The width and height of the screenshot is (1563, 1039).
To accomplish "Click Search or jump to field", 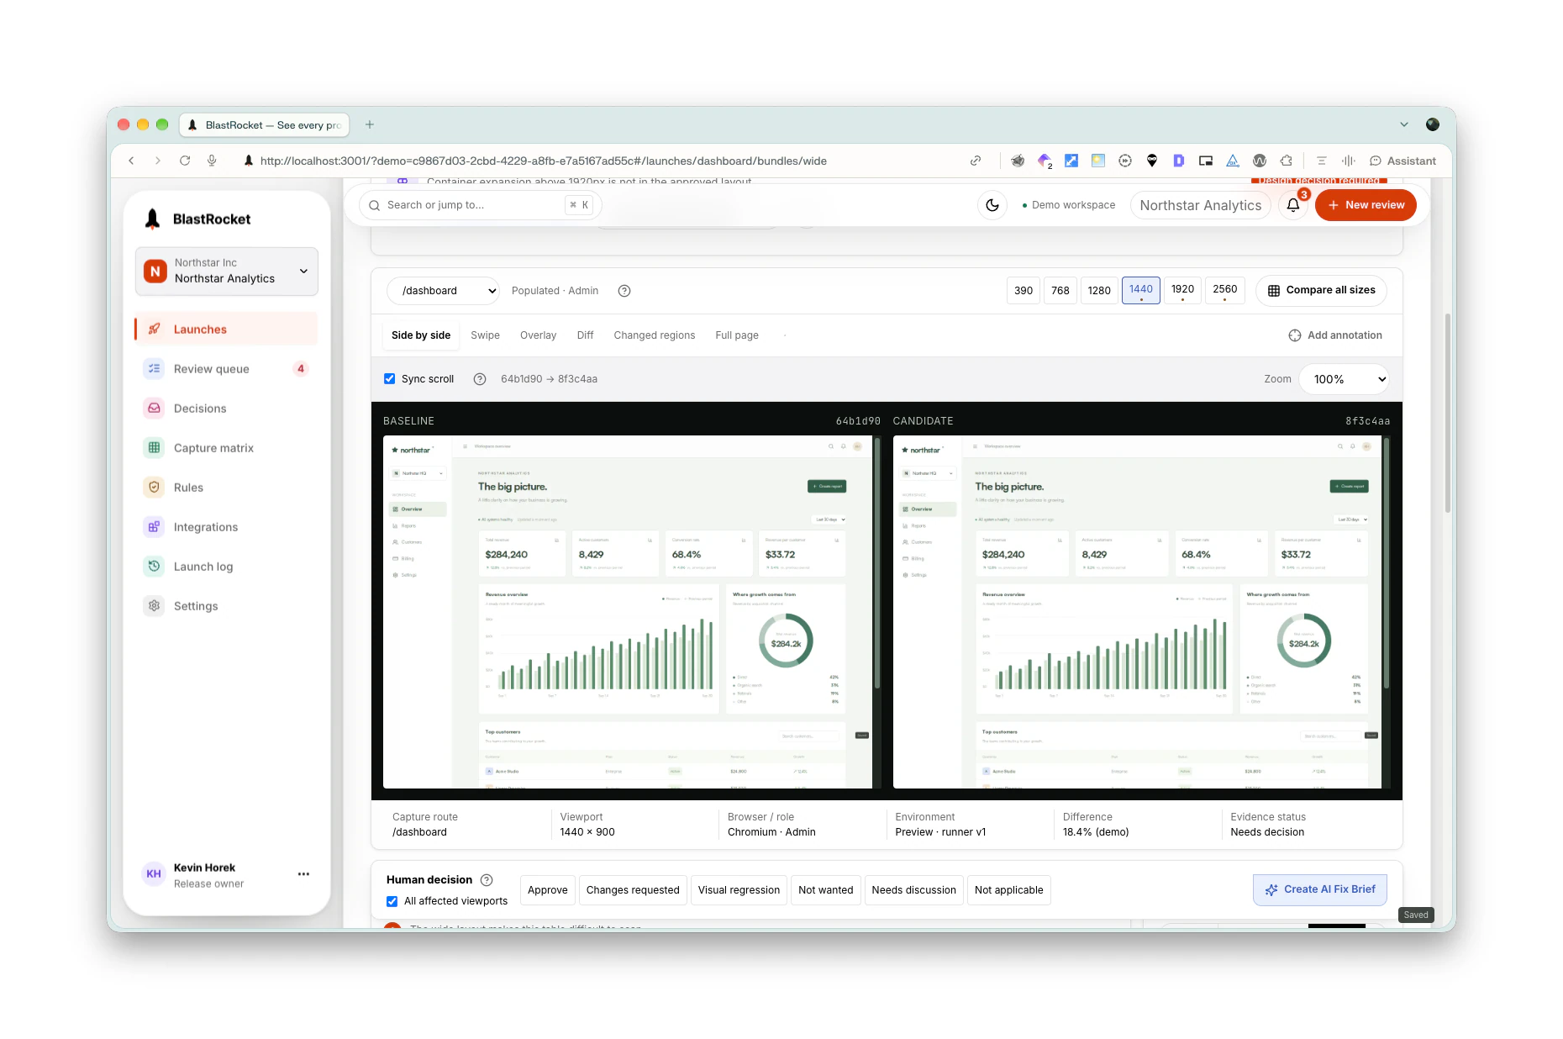I will pos(481,205).
